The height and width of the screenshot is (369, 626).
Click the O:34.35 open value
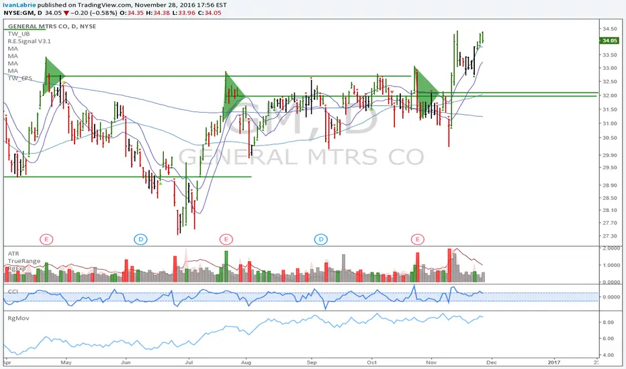(132, 13)
